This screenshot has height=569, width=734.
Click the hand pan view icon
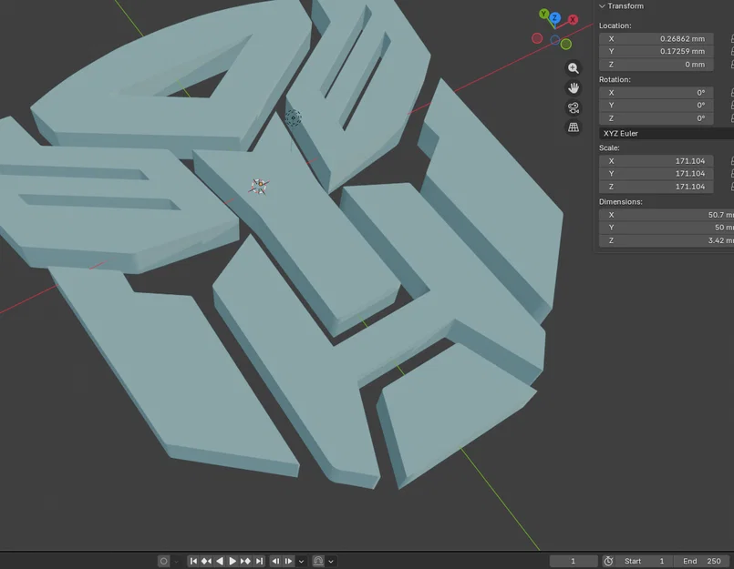573,88
